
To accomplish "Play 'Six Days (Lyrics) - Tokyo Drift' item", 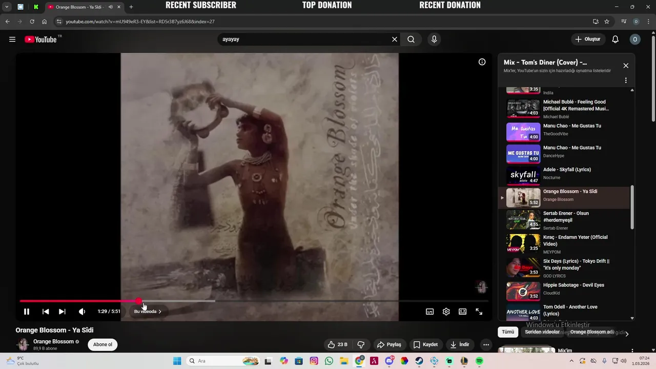I will 564,268.
